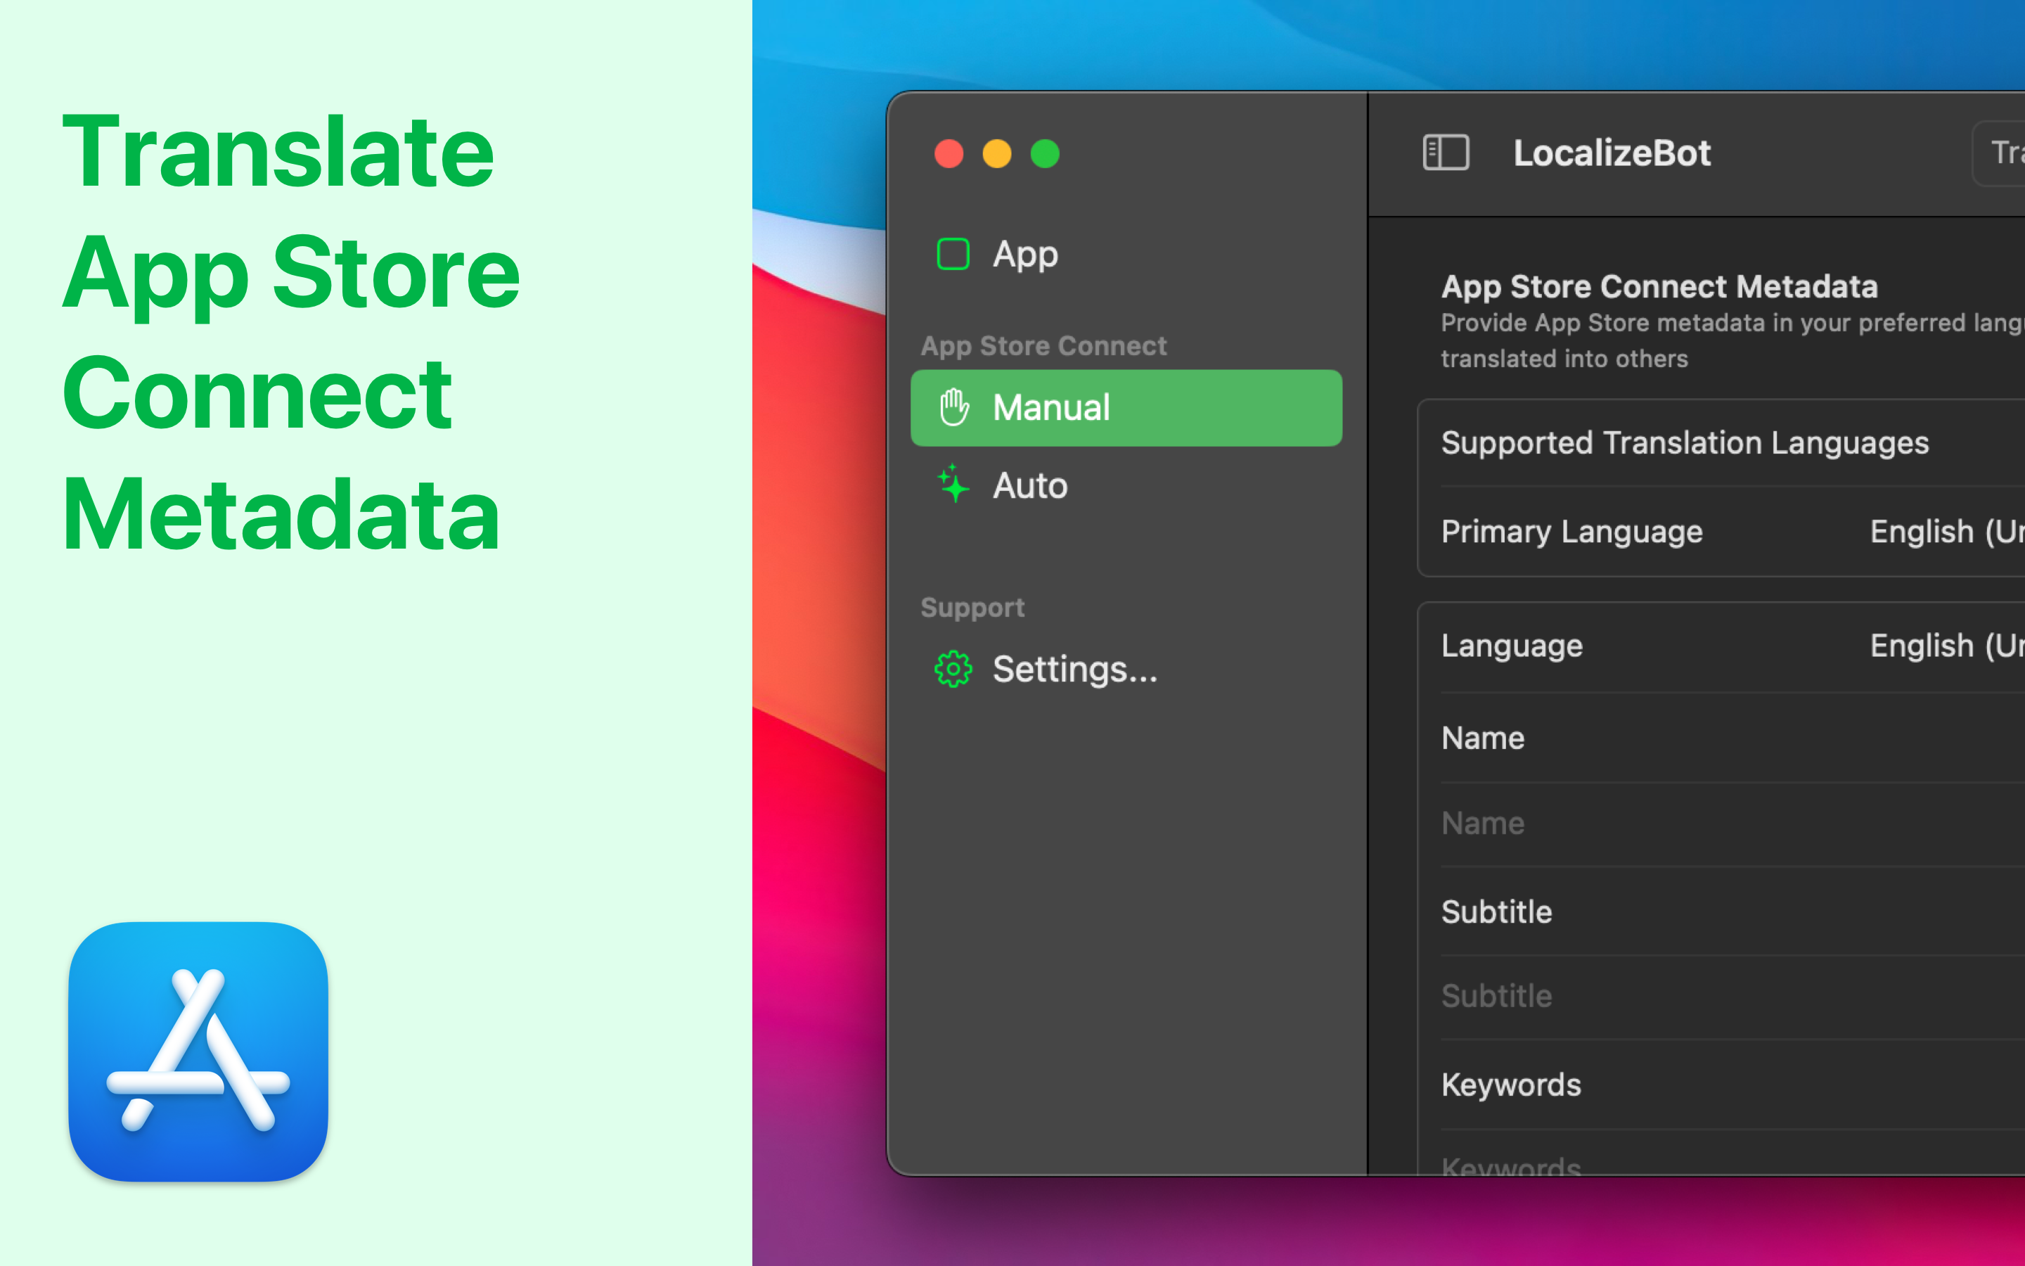Toggle the sidebar with the toolbar icon
Viewport: 2025px width, 1266px height.
1445,153
